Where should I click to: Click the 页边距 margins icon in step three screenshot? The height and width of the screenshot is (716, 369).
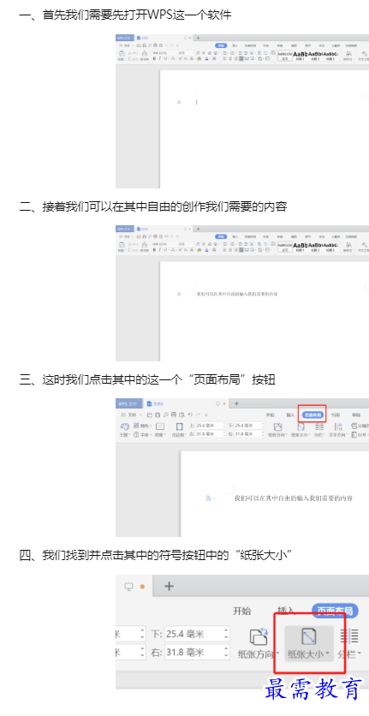point(180,427)
